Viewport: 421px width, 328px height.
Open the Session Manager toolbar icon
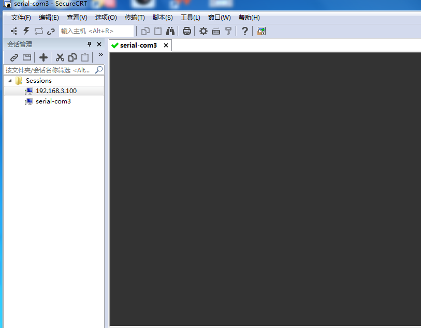pyautogui.click(x=13, y=31)
